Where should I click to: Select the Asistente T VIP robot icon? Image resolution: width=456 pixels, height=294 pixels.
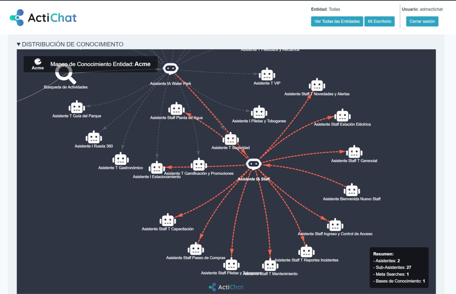pos(267,74)
